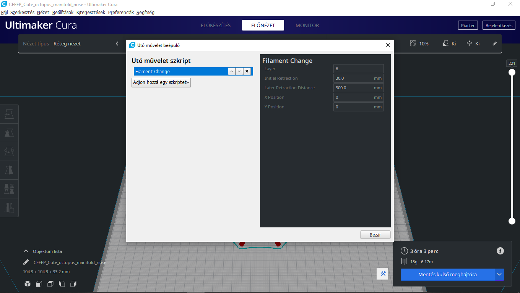
Task: Switch to top view cube icon
Action: (50, 284)
